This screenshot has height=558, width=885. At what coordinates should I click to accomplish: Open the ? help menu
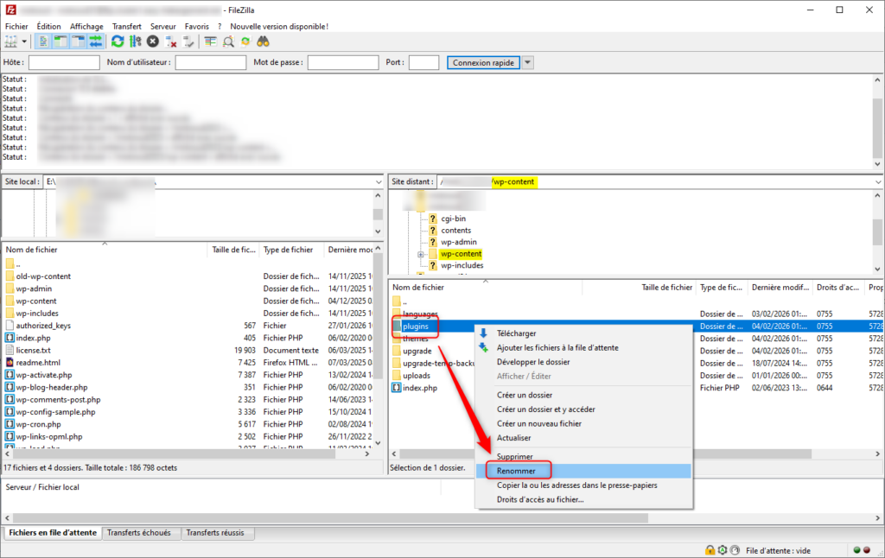click(220, 26)
